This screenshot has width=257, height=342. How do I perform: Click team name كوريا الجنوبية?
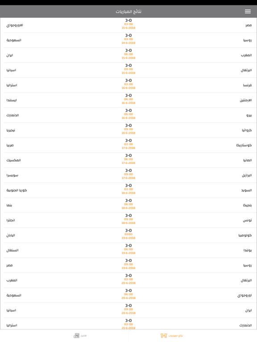[x=17, y=190]
